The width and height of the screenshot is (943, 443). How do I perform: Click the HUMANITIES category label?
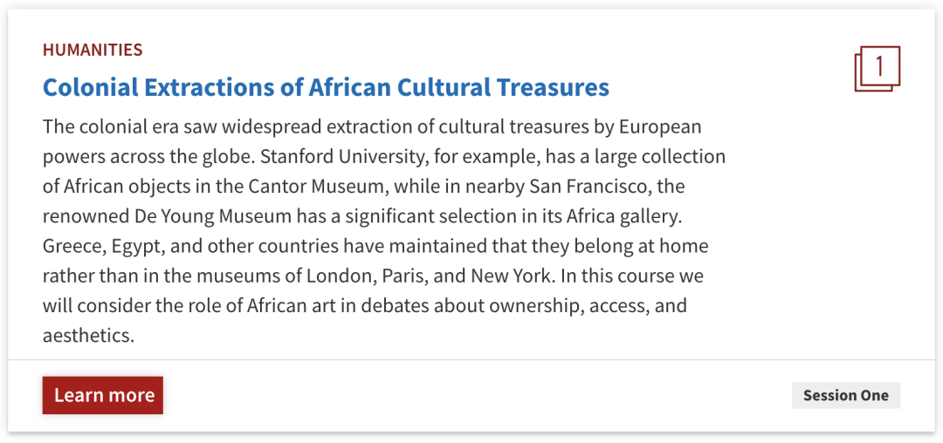pyautogui.click(x=93, y=50)
